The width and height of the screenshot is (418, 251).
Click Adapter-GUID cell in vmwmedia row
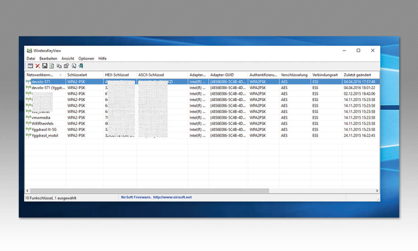(228, 117)
